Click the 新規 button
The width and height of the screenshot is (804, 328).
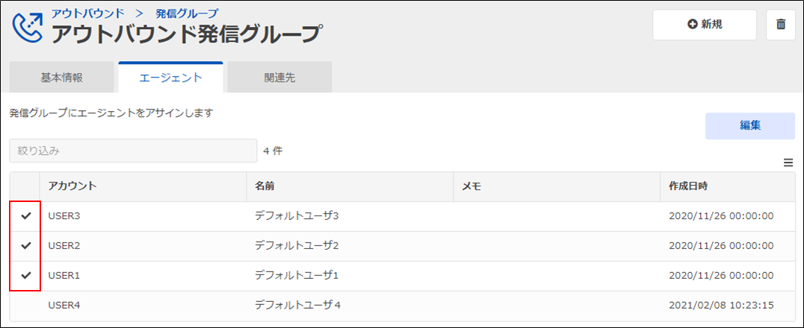pos(705,25)
